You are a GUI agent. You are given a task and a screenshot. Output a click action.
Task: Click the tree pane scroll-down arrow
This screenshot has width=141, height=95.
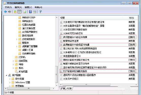click(57, 85)
